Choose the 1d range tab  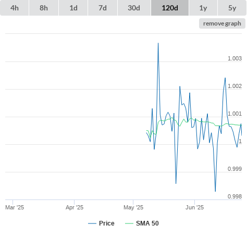73,8
